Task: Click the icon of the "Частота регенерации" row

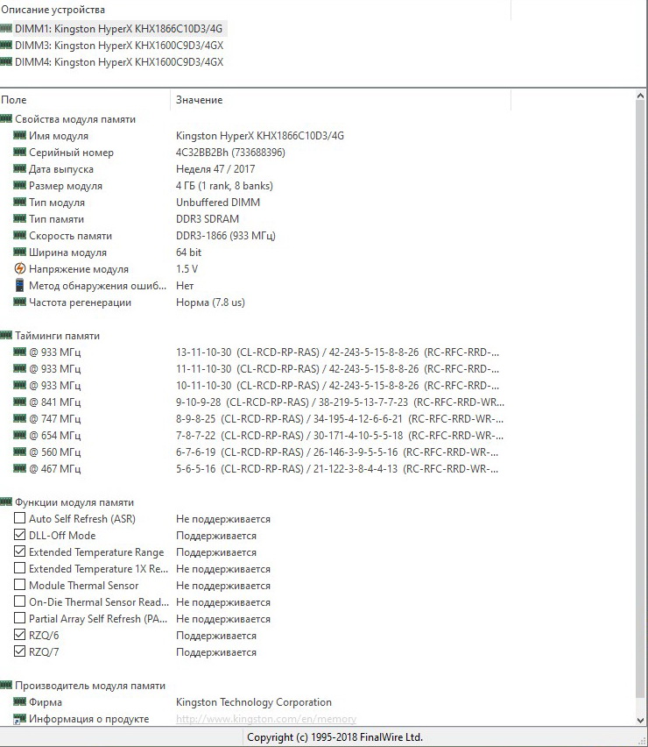Action: pos(19,302)
